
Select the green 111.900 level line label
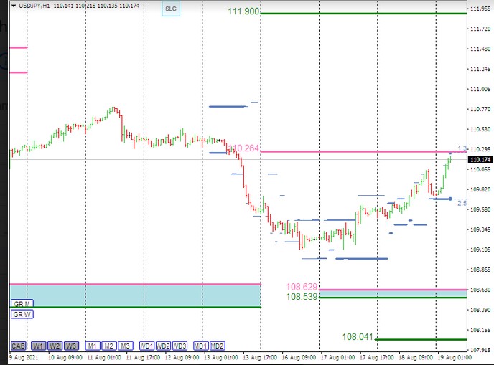243,12
